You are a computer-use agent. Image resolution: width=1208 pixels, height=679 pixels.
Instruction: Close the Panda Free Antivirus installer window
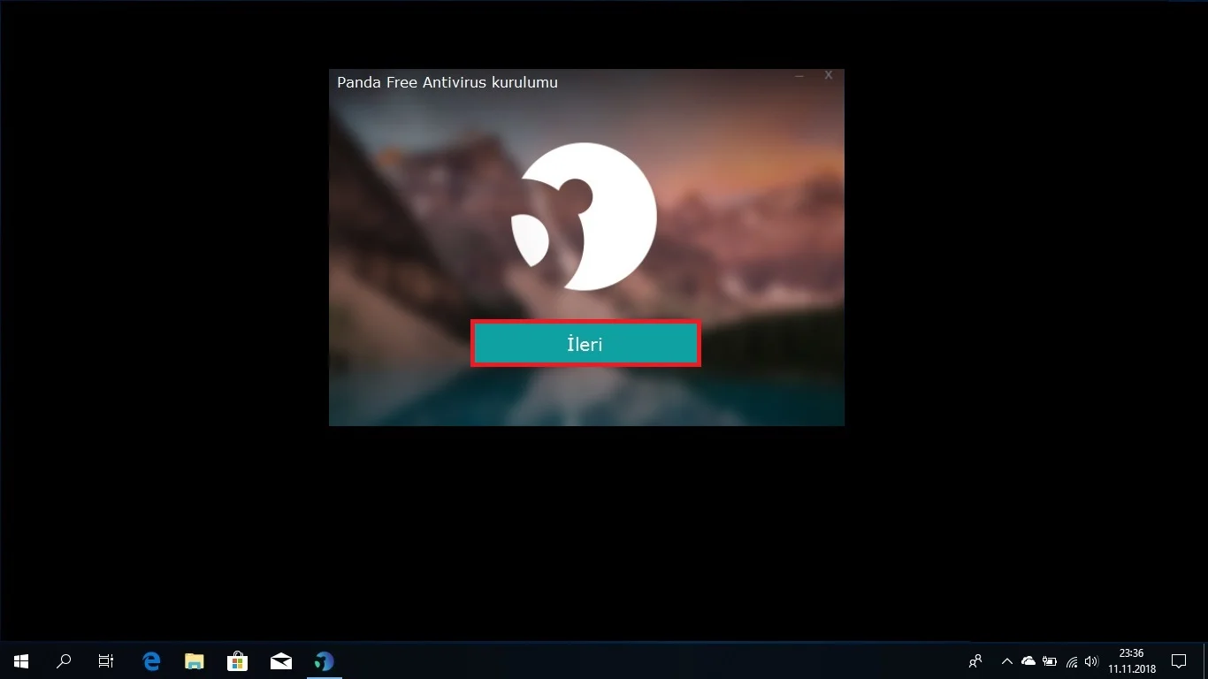point(829,76)
